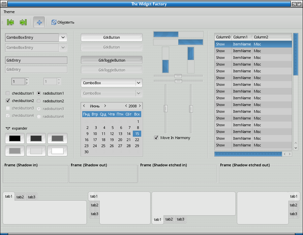Screen dimensions: 303x235
Task: Click disabled checkbutton4
Action: point(8,115)
